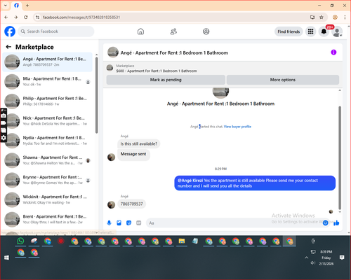Click the red record icon in the taskbar
The width and height of the screenshot is (351, 280).
(61, 241)
